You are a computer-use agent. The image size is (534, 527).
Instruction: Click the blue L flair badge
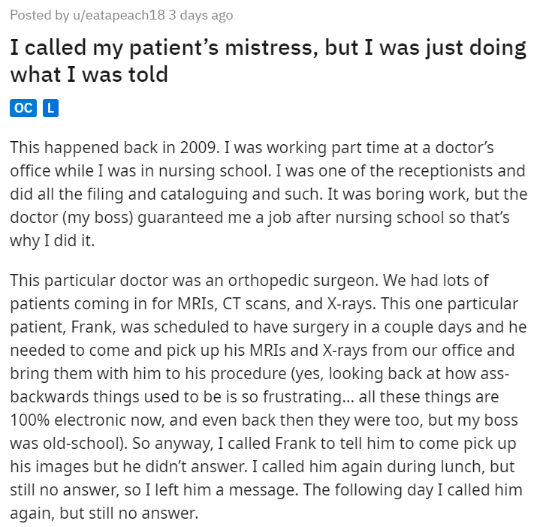50,108
